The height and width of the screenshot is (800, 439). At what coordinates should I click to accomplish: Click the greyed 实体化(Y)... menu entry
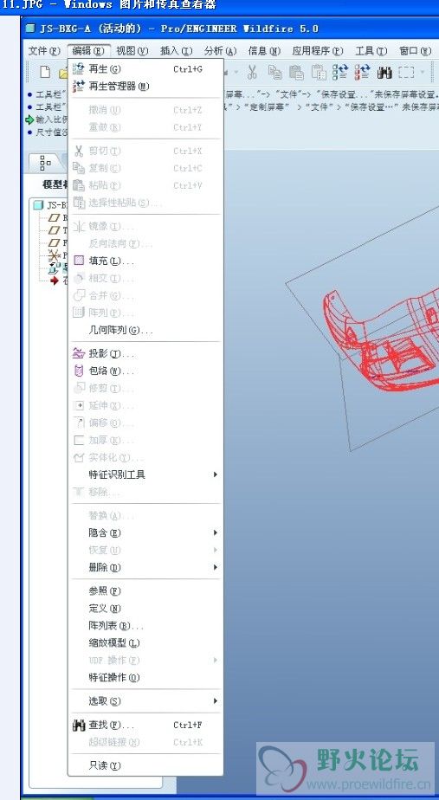click(146, 458)
